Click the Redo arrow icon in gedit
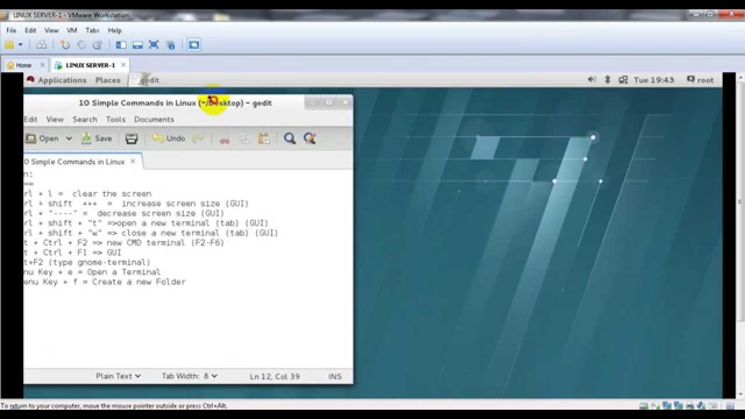This screenshot has width=745, height=419. pyautogui.click(x=198, y=139)
